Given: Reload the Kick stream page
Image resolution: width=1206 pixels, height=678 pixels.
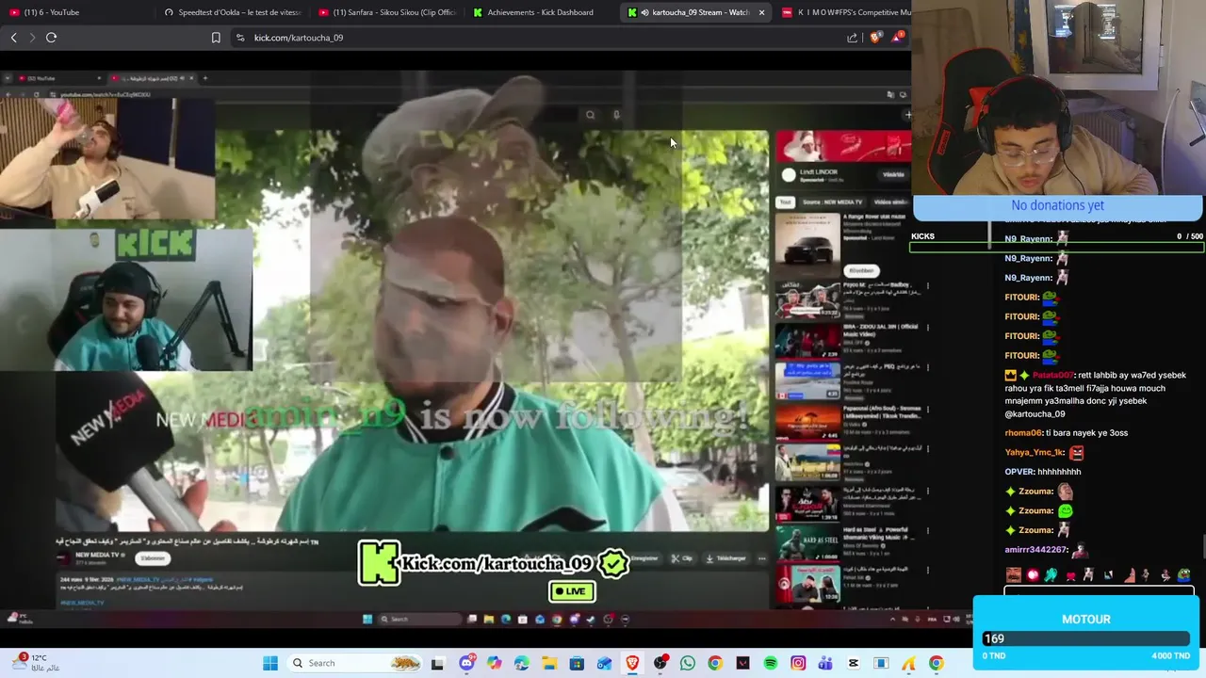Looking at the screenshot, I should pos(51,38).
